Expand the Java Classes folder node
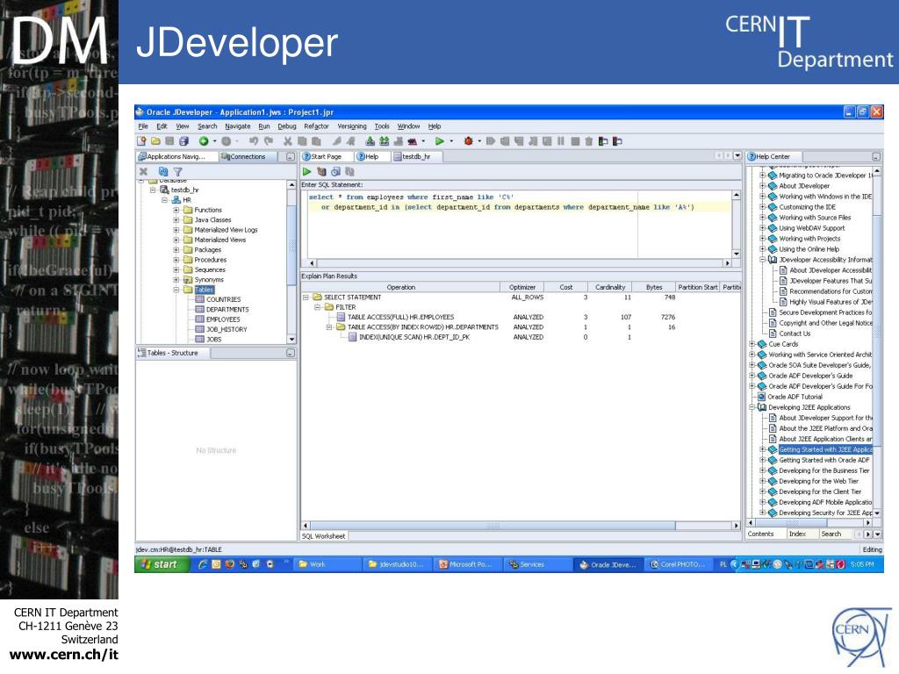The height and width of the screenshot is (674, 899). click(176, 219)
